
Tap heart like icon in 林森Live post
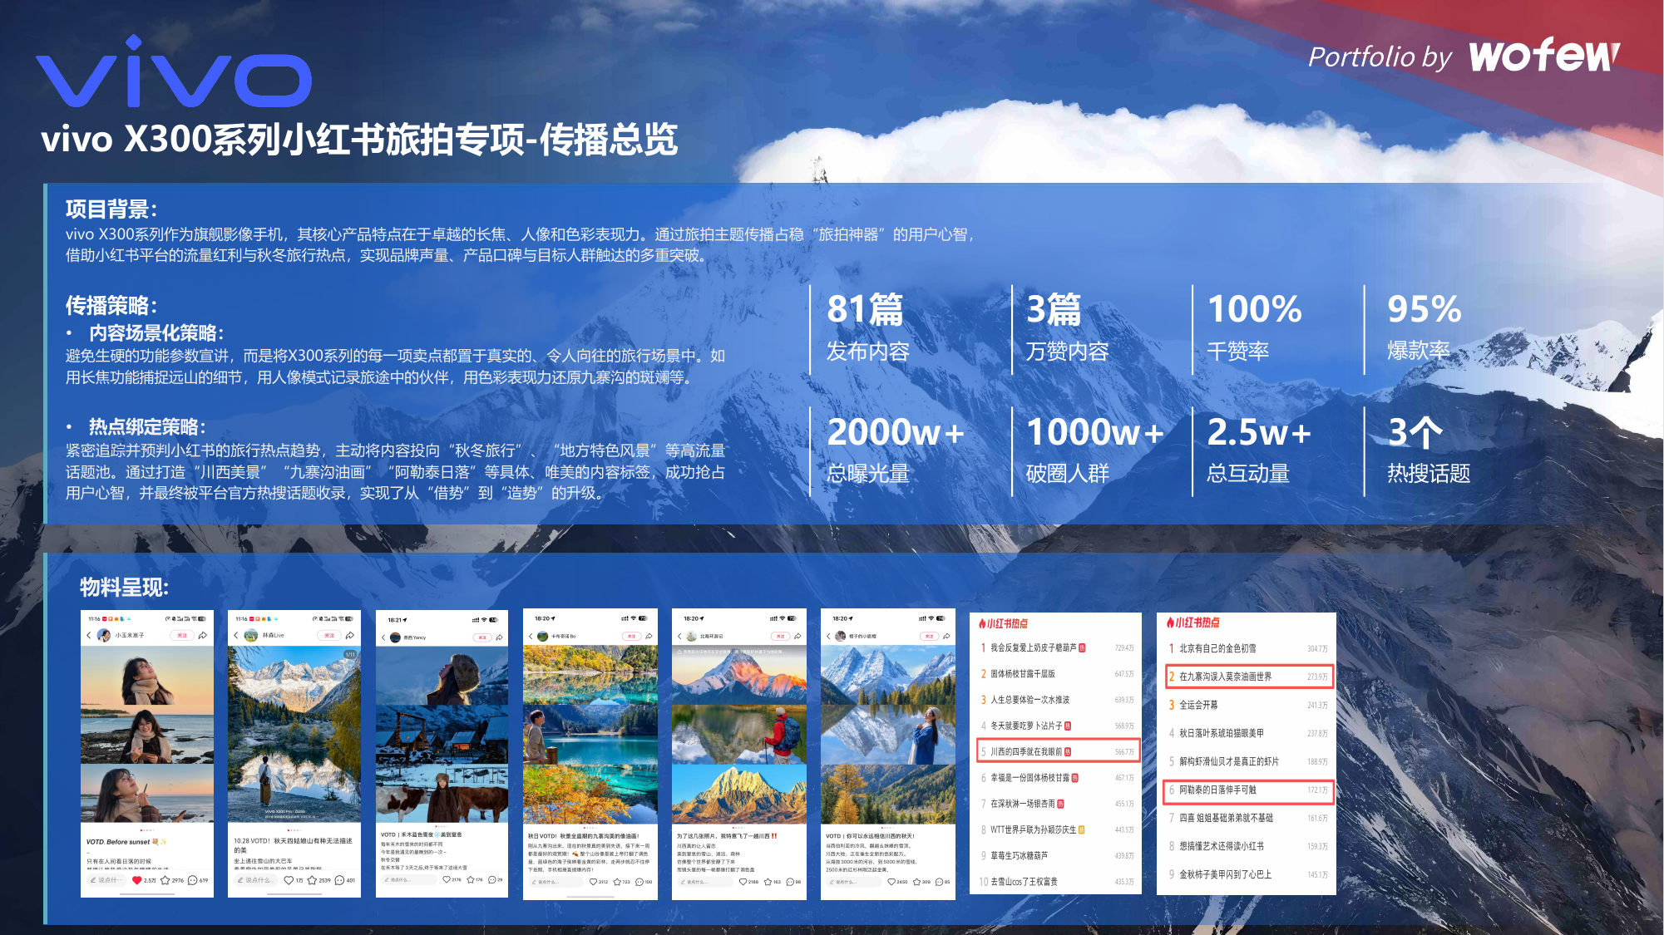pyautogui.click(x=289, y=880)
